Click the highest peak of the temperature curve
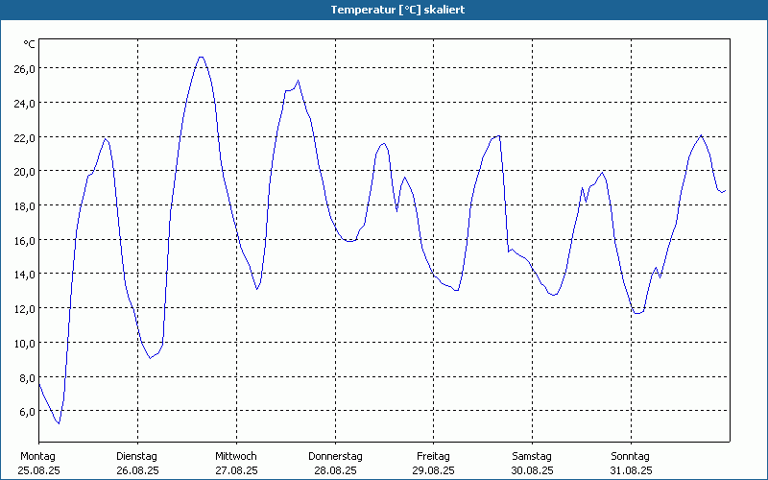Image resolution: width=768 pixels, height=480 pixels. pyautogui.click(x=201, y=57)
